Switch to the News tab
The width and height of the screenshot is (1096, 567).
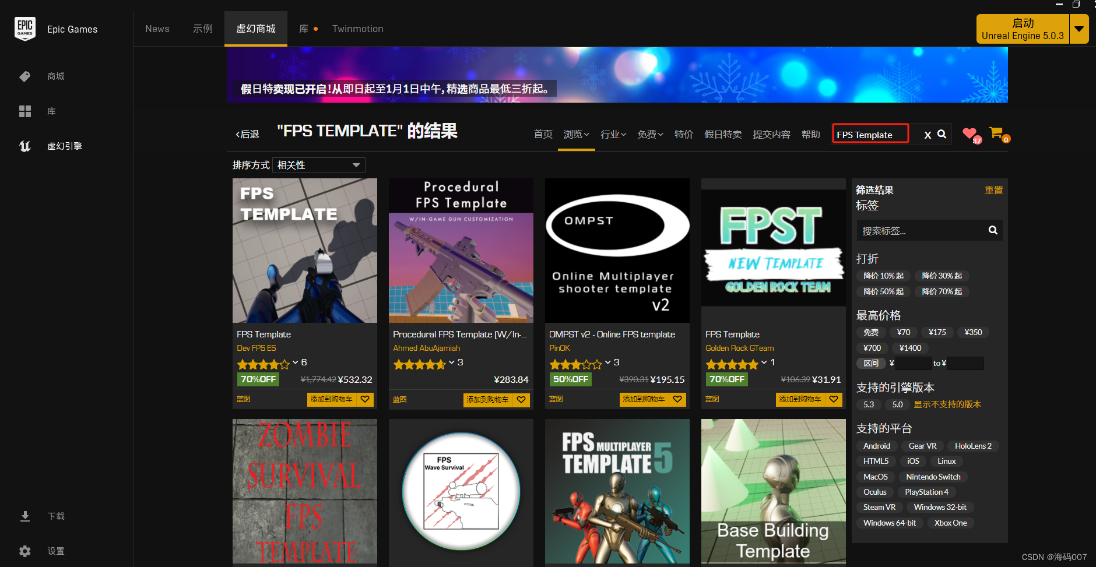coord(157,29)
